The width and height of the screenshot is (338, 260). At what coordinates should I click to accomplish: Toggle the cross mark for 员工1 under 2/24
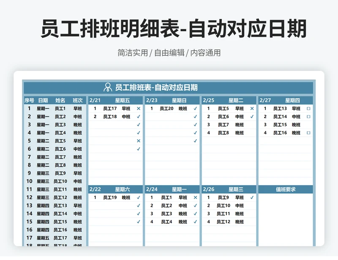coord(195,197)
